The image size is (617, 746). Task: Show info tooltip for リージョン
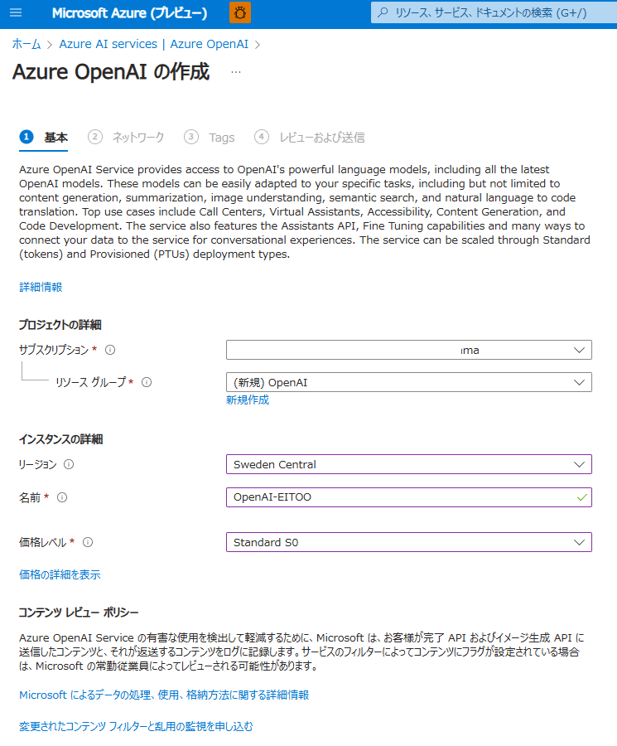69,464
